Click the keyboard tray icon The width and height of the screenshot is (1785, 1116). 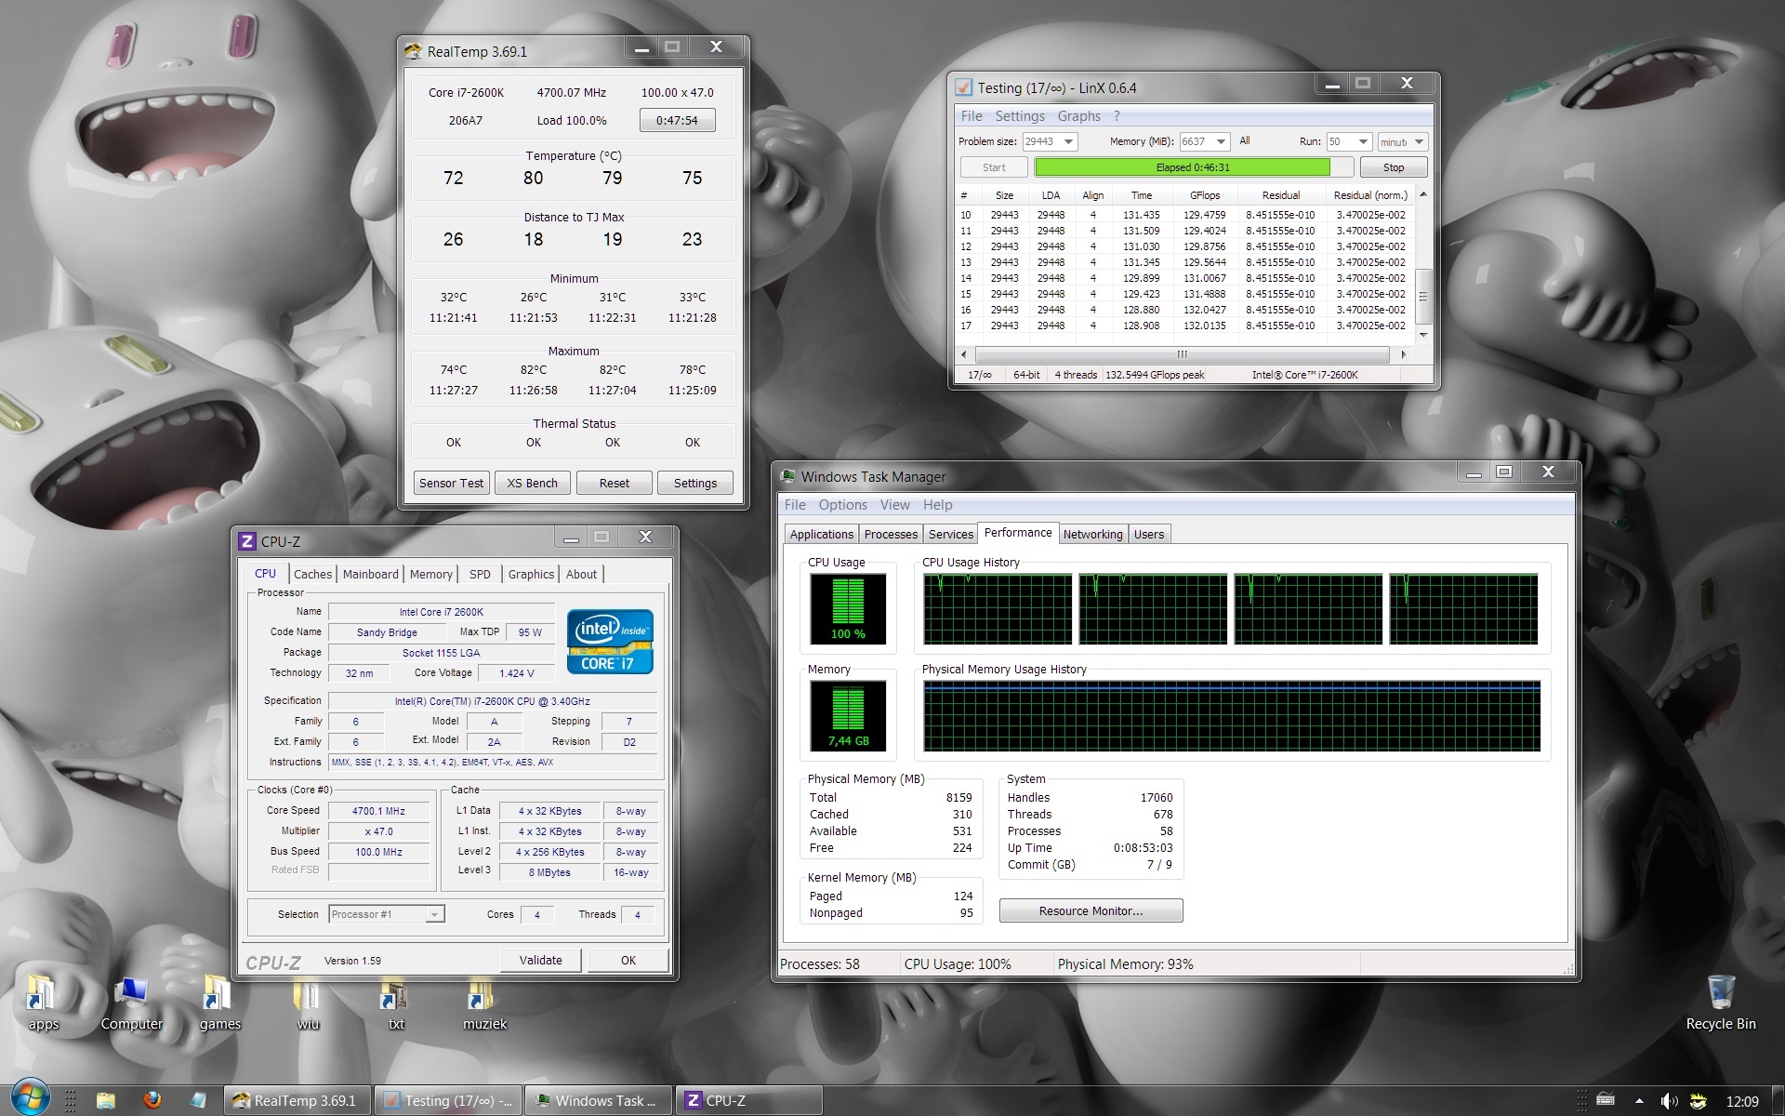click(1606, 1099)
